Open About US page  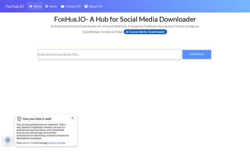coord(93,6)
